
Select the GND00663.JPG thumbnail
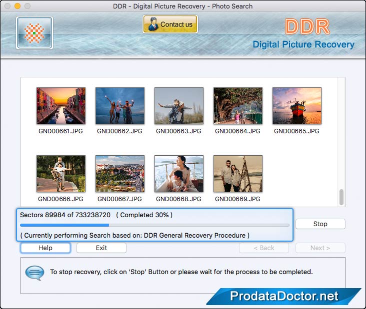tap(179, 106)
